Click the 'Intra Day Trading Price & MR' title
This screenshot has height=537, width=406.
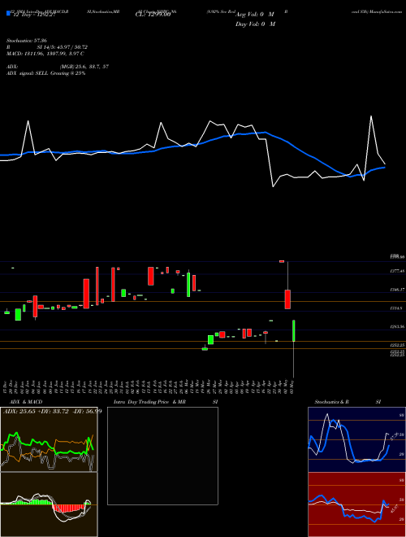[149, 402]
